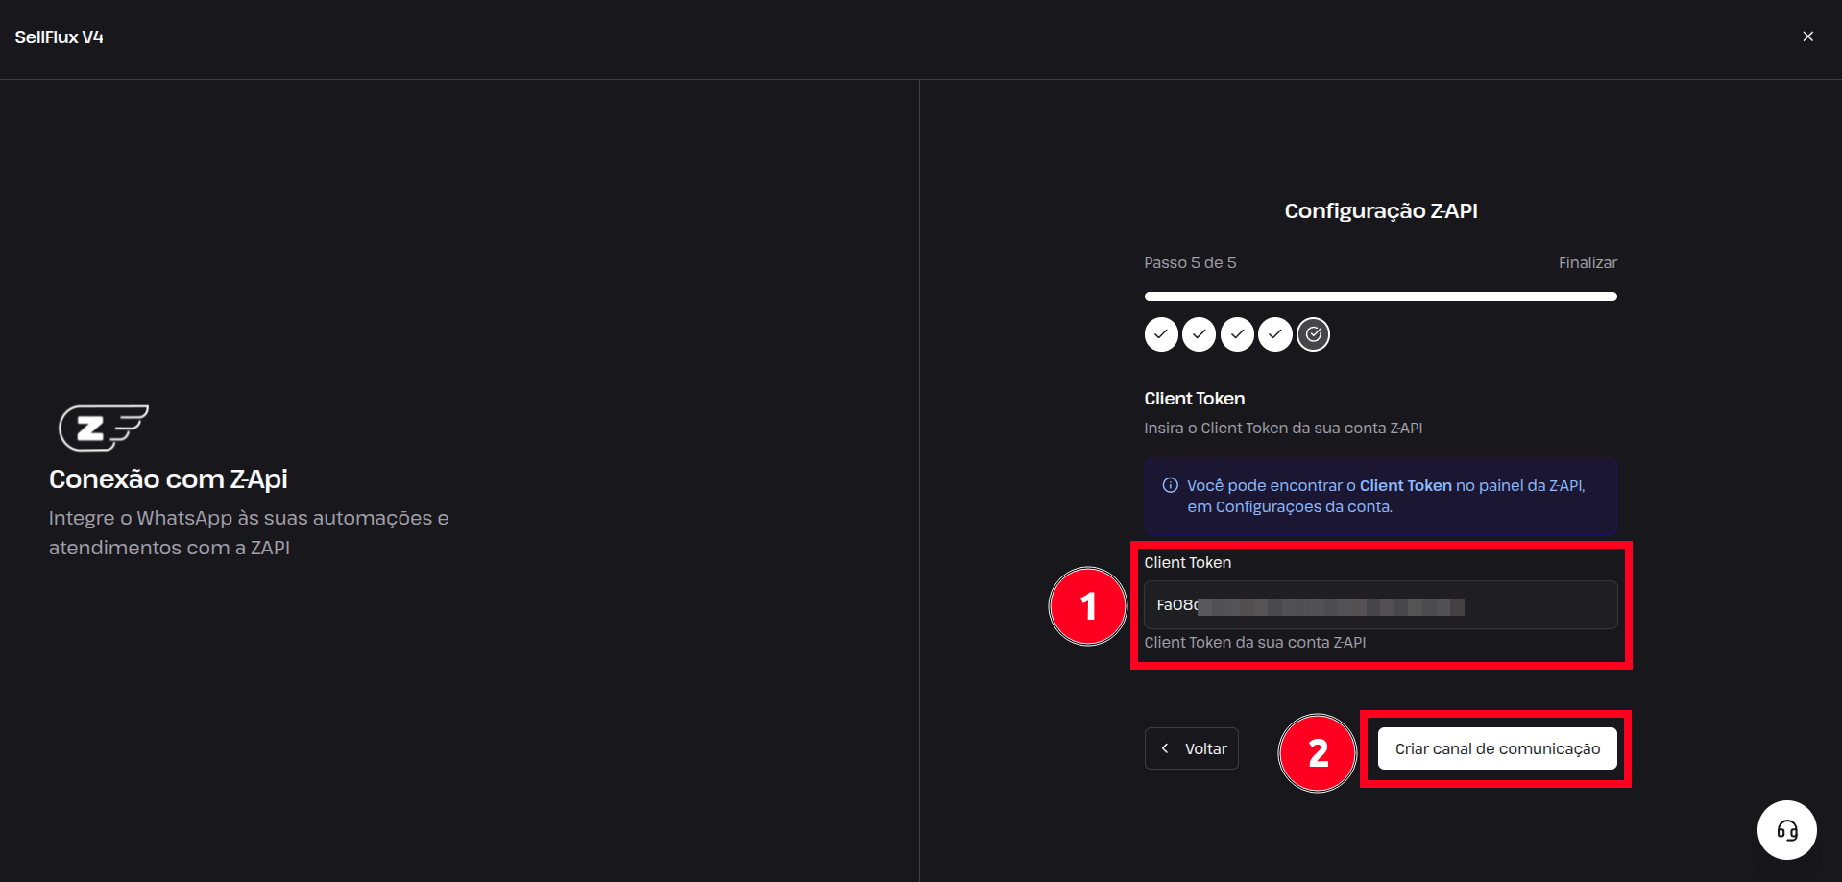
Task: Go back with the Voltar button
Action: [x=1191, y=748]
